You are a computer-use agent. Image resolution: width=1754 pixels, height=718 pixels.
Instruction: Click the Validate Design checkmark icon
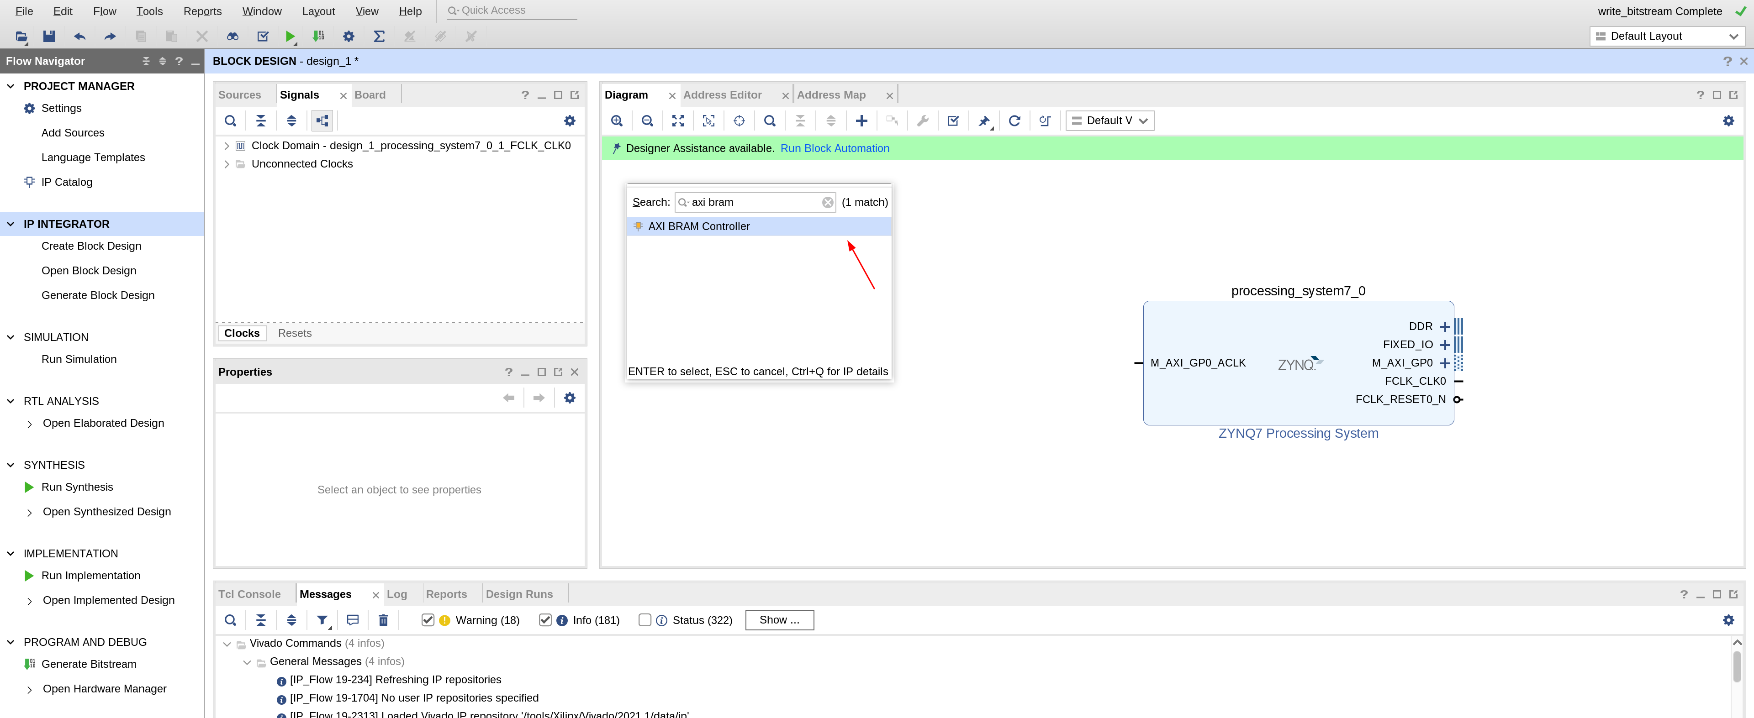coord(953,121)
